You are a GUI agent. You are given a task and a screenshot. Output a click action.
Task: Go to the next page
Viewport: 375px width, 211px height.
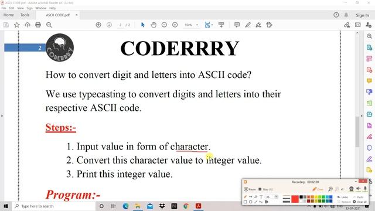tap(109, 25)
